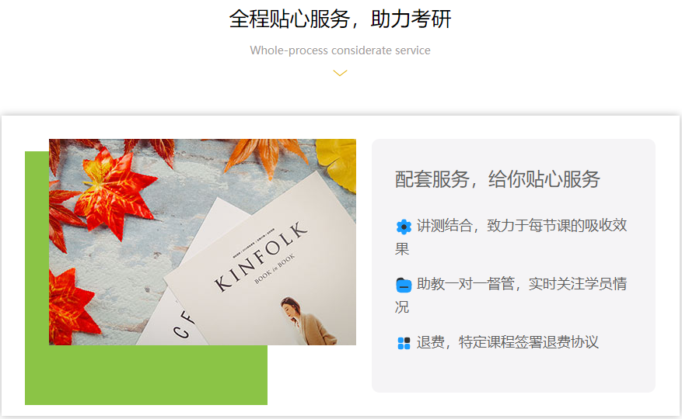This screenshot has width=682, height=419.
Task: Click the card title 配套服务，给你贴心服务
Action: 498,179
